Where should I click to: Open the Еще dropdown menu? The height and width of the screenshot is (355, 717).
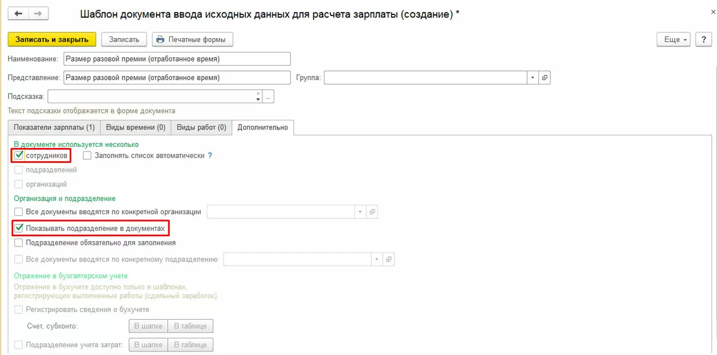675,39
